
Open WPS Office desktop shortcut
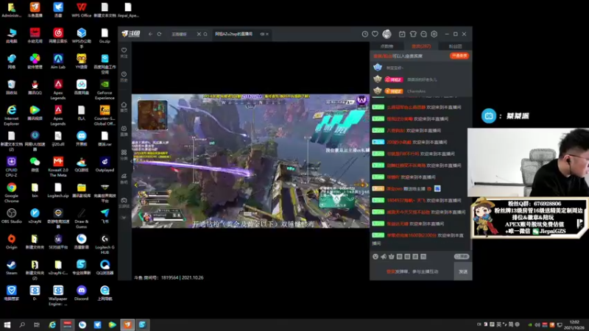(81, 10)
